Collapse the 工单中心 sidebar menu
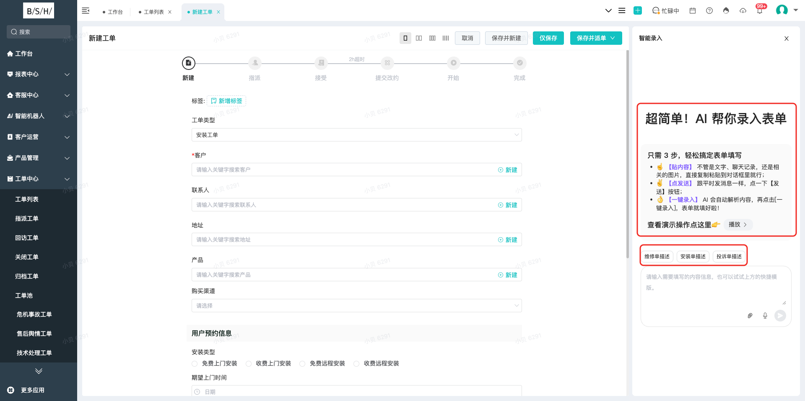 tap(39, 179)
